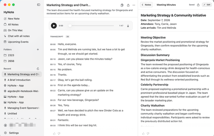Open Chat with all notes

click(x=19, y=36)
